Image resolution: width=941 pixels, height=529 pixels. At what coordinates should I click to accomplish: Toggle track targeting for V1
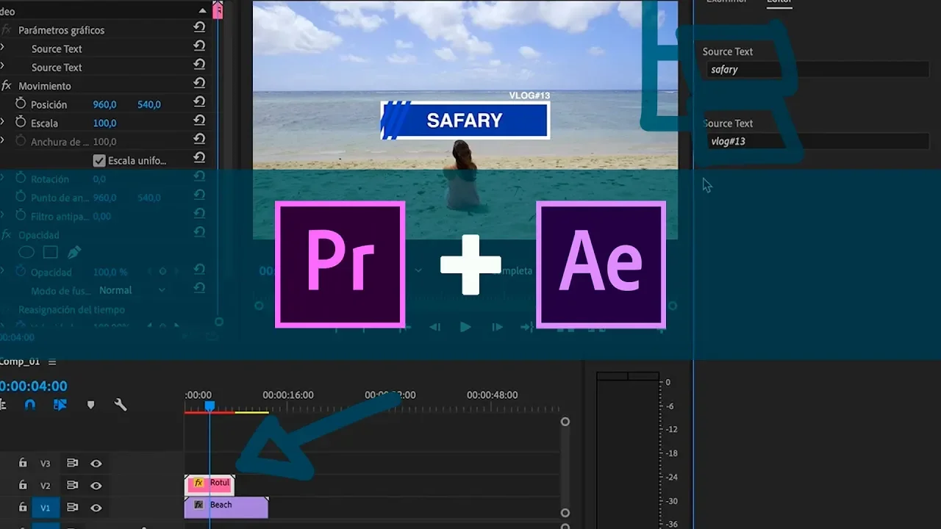[46, 508]
